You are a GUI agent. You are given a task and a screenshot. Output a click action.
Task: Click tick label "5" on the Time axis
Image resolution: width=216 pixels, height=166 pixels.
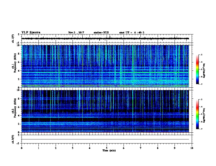pos(107,148)
